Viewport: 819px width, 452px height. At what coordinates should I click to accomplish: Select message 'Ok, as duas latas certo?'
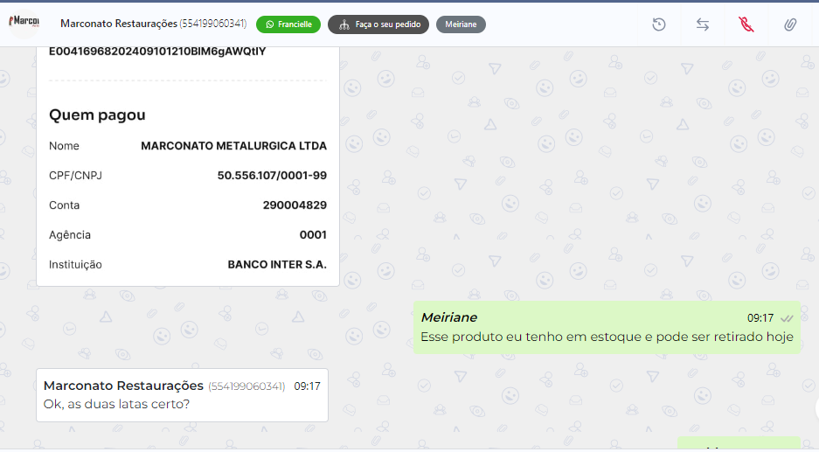coord(116,404)
